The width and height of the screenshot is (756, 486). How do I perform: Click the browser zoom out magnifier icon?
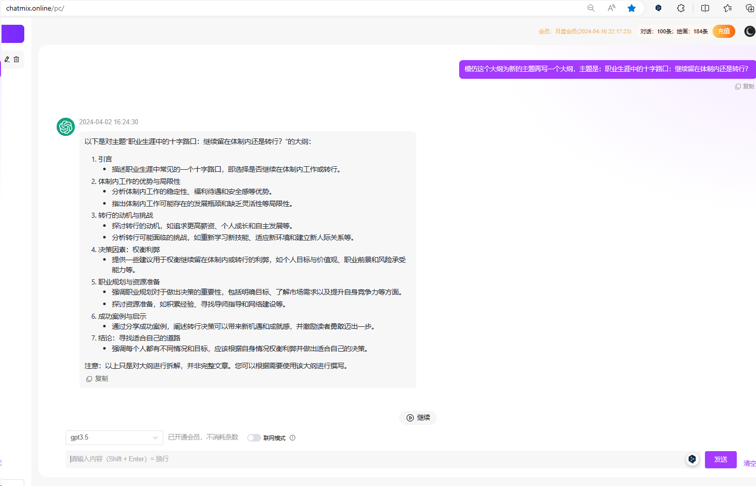pos(591,8)
